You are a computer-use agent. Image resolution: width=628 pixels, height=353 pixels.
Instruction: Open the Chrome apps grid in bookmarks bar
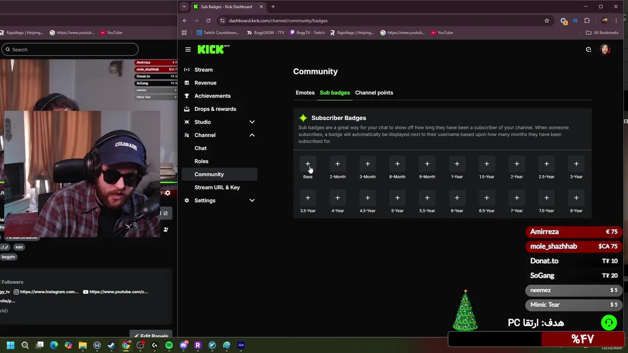coord(184,33)
